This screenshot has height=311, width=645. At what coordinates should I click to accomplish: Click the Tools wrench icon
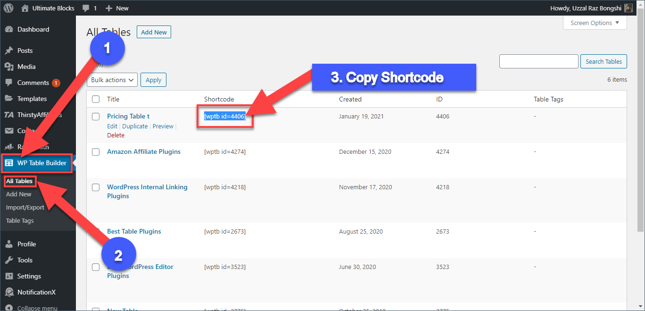tap(9, 260)
